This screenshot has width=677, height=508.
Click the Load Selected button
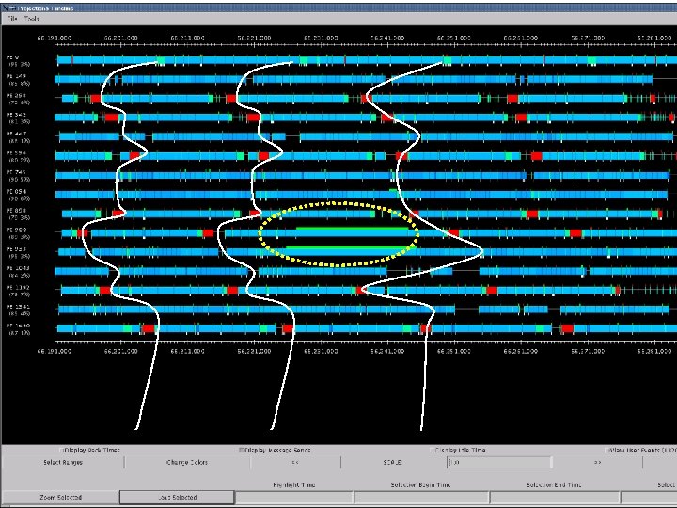[177, 498]
